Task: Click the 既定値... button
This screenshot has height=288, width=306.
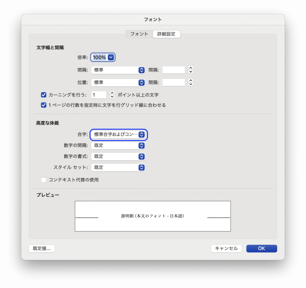Action: point(42,249)
